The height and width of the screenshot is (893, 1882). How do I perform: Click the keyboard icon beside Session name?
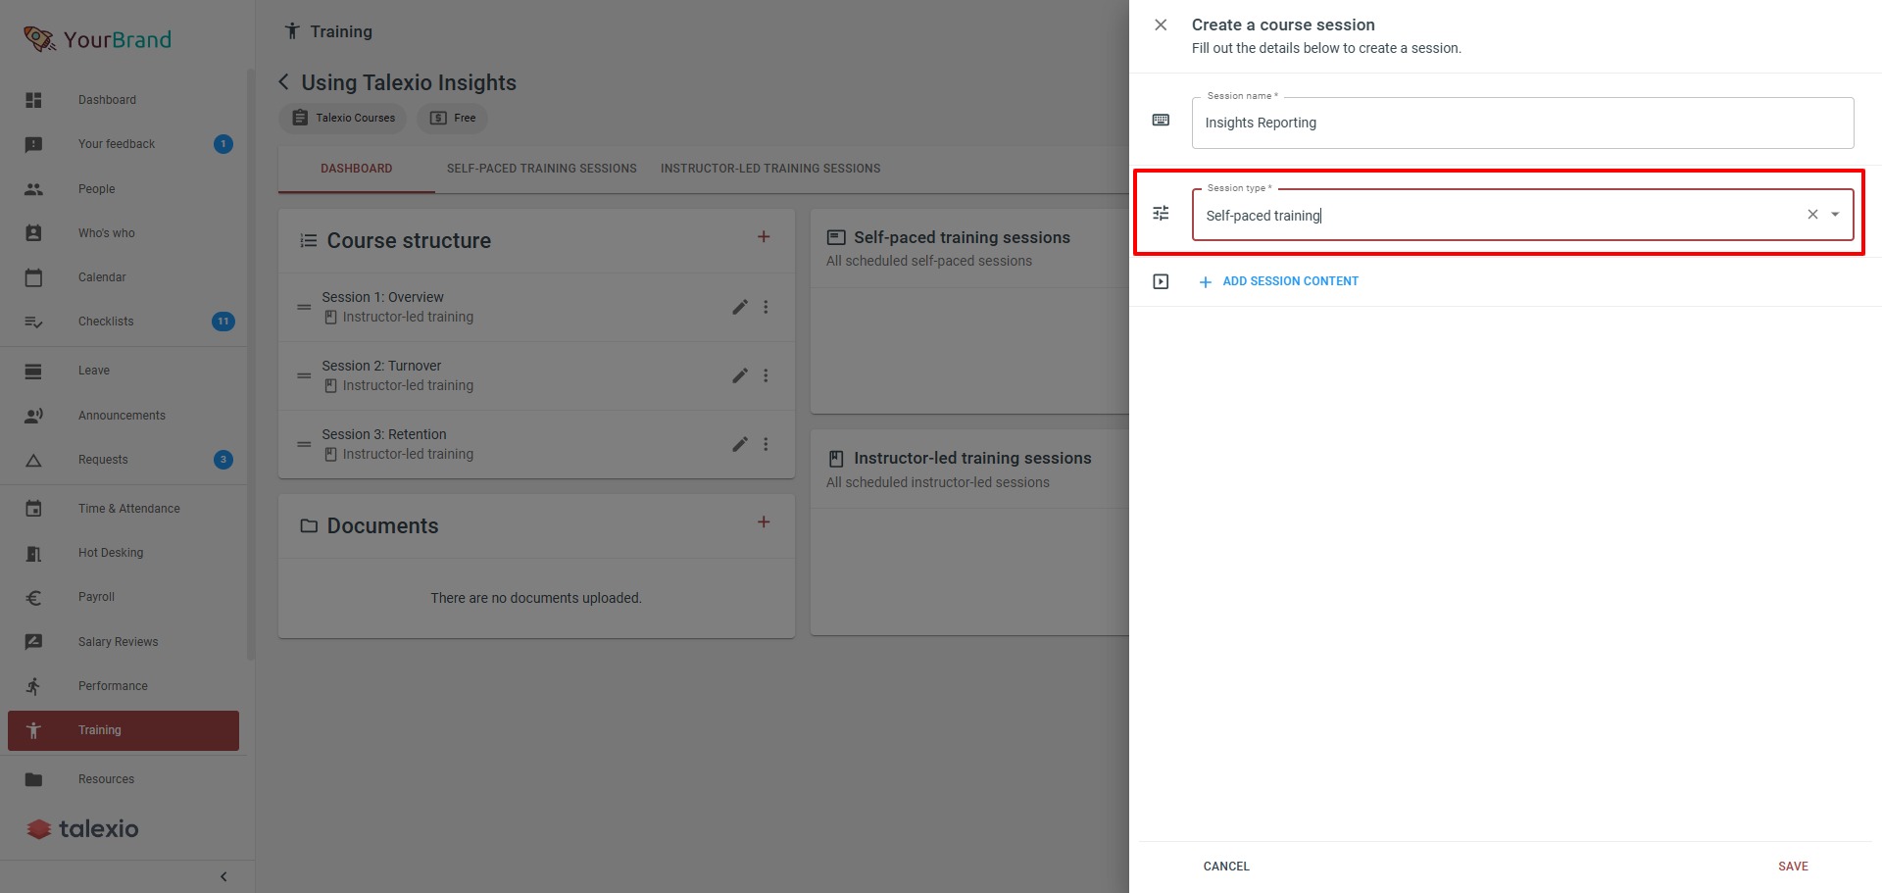tap(1161, 120)
